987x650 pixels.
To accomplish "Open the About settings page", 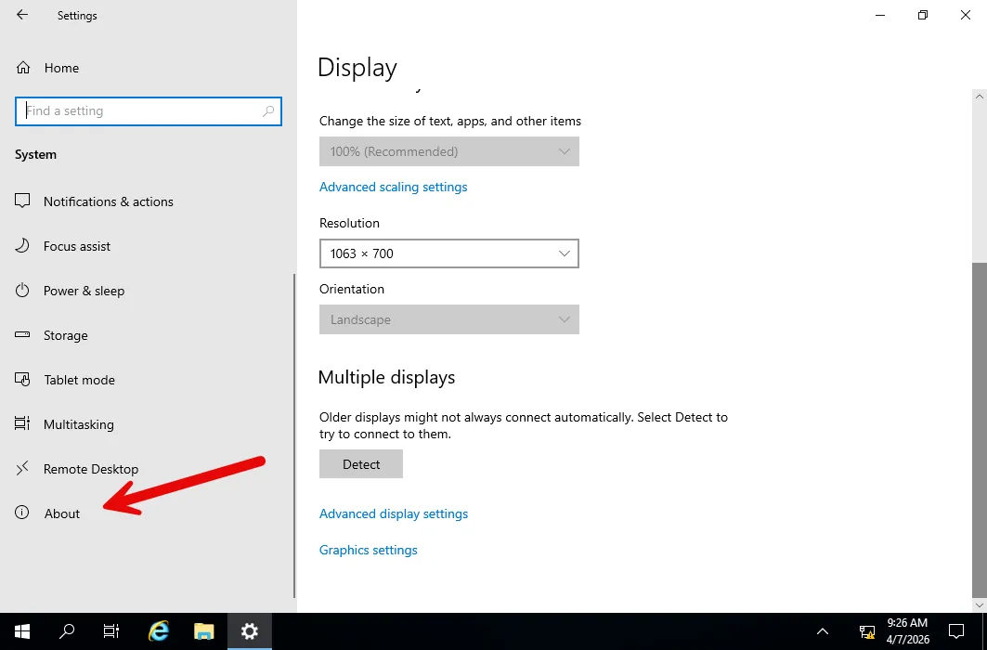I will tap(62, 513).
